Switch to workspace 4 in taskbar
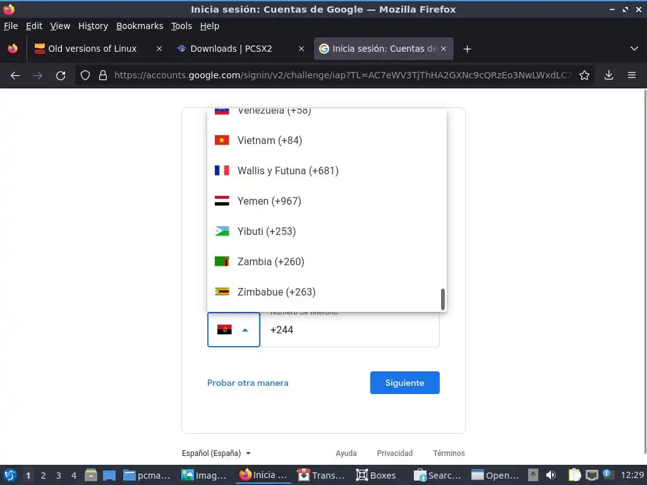Screen dimensions: 647x485 74,476
